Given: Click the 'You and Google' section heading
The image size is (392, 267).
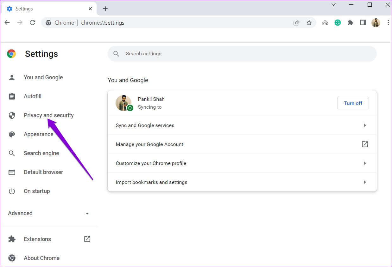Looking at the screenshot, I should [x=128, y=80].
